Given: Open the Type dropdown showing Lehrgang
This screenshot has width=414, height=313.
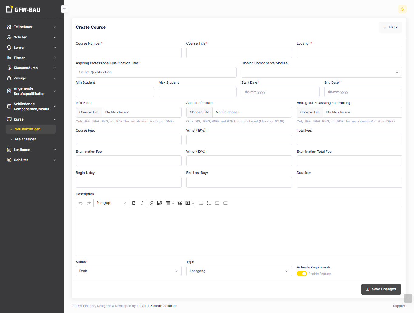Looking at the screenshot, I should pos(239,271).
